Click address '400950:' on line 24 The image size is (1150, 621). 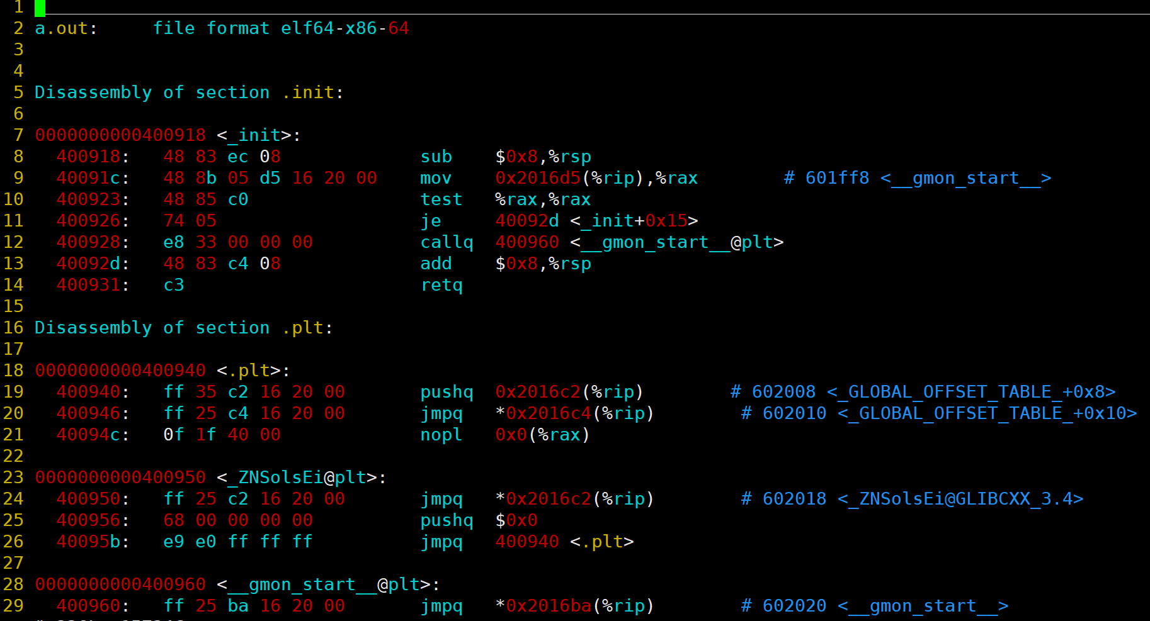[93, 499]
